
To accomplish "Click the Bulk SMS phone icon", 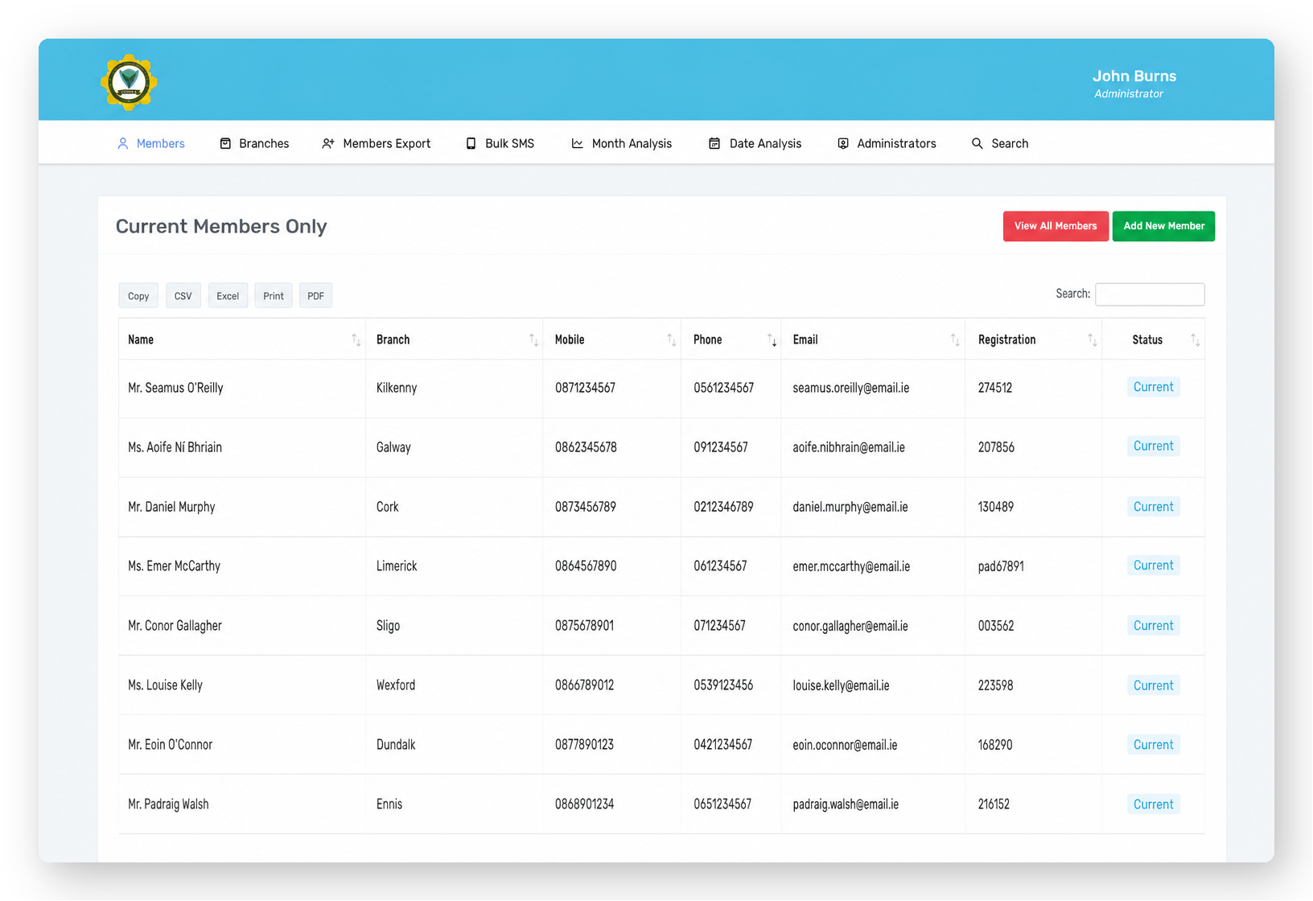I will pos(471,143).
